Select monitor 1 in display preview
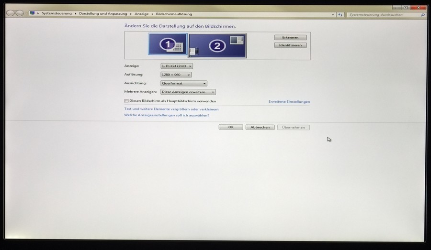The width and height of the screenshot is (431, 250). pyautogui.click(x=168, y=44)
